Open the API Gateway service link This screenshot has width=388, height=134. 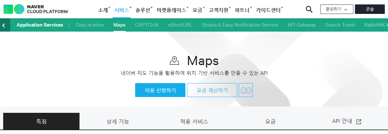coord(301,25)
